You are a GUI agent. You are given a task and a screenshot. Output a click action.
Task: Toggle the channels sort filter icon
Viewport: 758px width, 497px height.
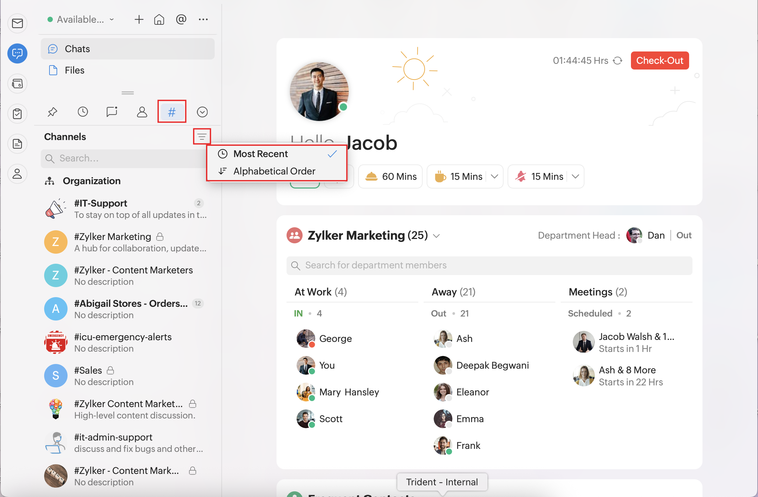point(202,137)
